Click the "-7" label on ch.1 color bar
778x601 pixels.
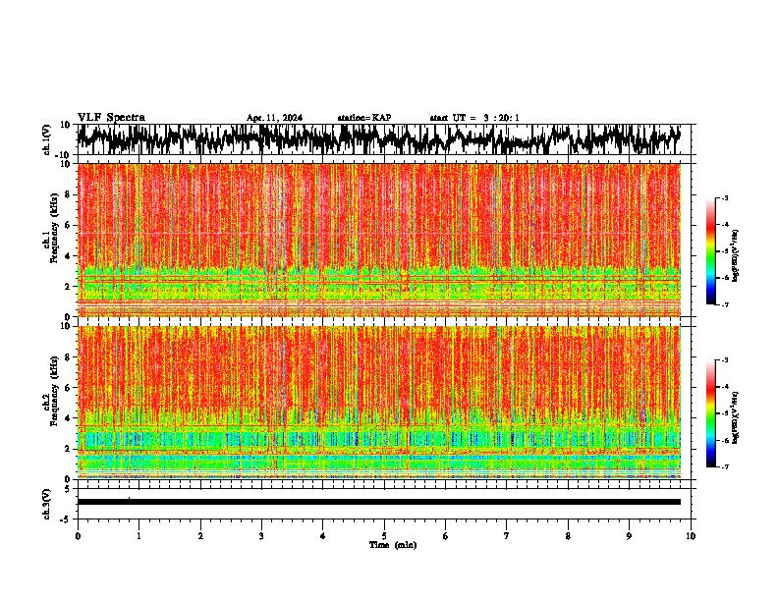click(724, 304)
